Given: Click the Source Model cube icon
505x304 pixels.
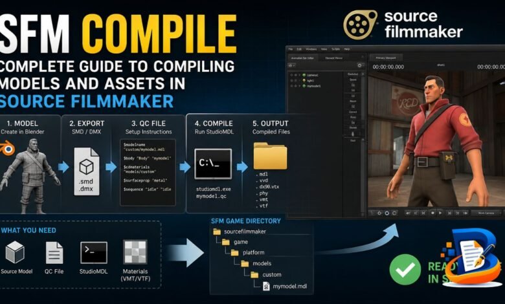Looking at the screenshot, I should [x=15, y=252].
